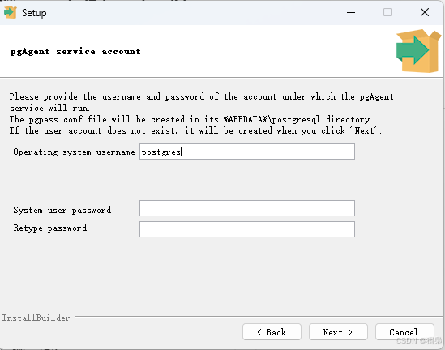Close the Setup dialog with X
Viewport: 445px width, 350px height.
pyautogui.click(x=425, y=12)
